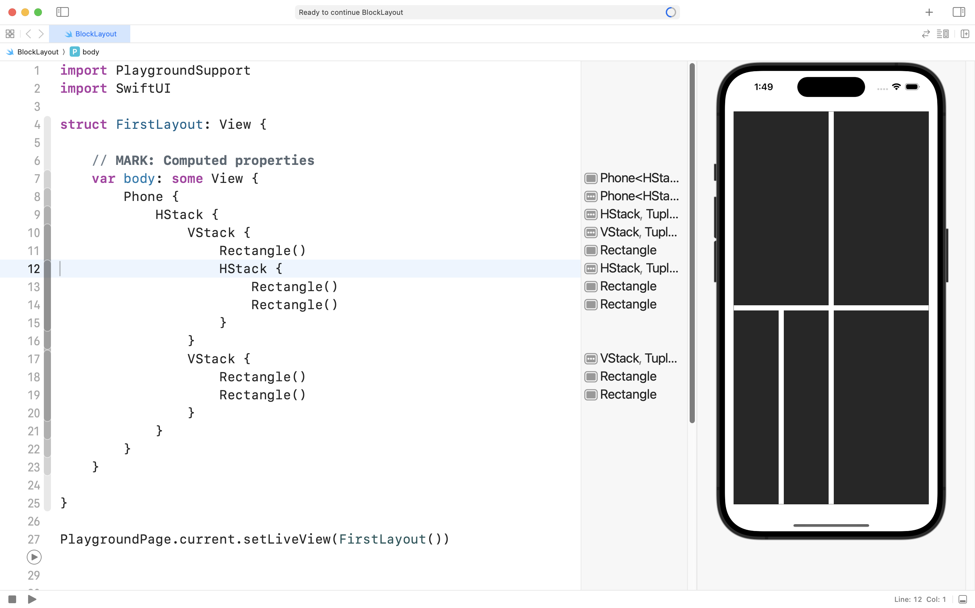Stop playground execution

(12, 599)
